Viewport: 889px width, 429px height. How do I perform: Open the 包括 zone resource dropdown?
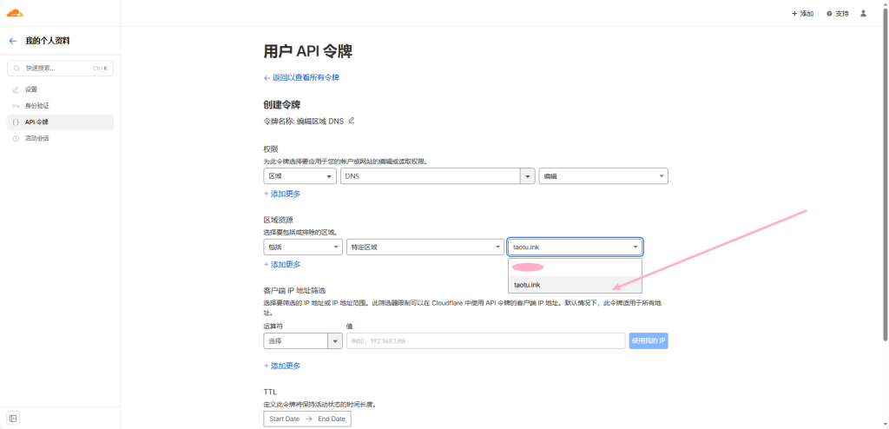pos(302,247)
